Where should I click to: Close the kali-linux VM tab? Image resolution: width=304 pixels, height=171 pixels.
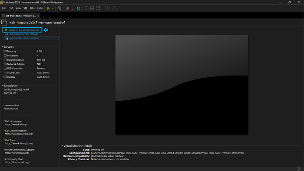(x=38, y=16)
